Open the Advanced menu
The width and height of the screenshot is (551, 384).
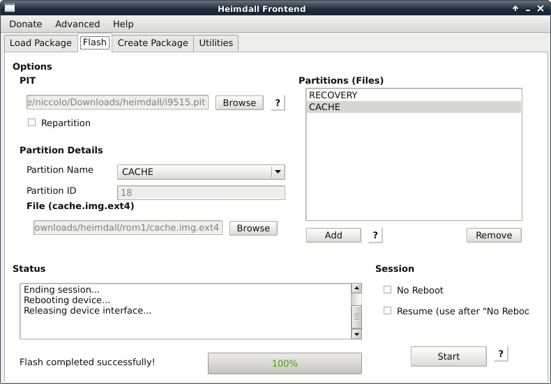click(77, 24)
